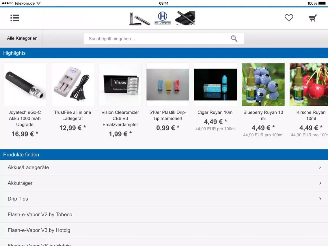Tap the 12,99 € price
The image size is (328, 246).
pos(72,128)
